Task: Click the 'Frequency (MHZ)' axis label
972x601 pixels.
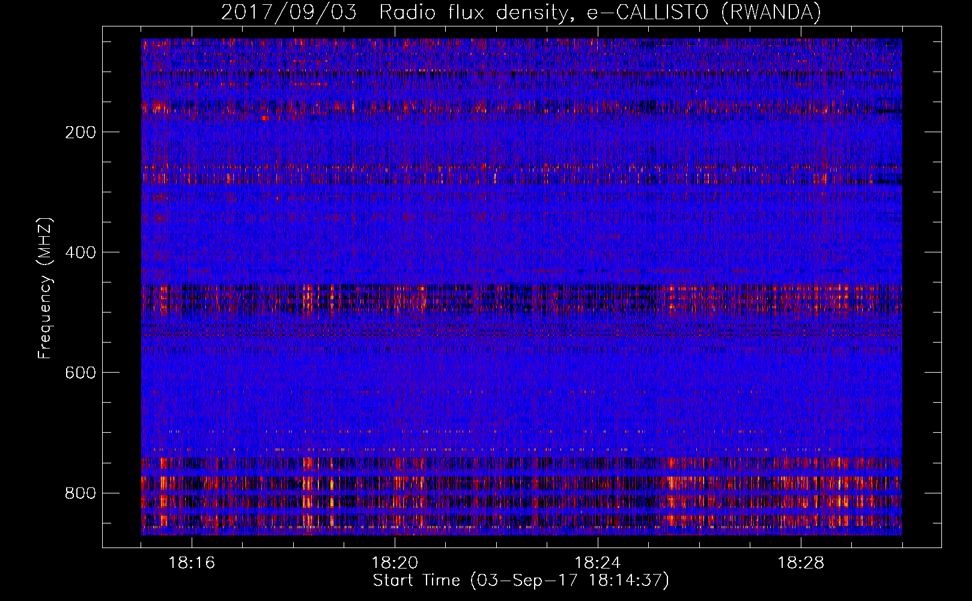Action: pyautogui.click(x=46, y=288)
